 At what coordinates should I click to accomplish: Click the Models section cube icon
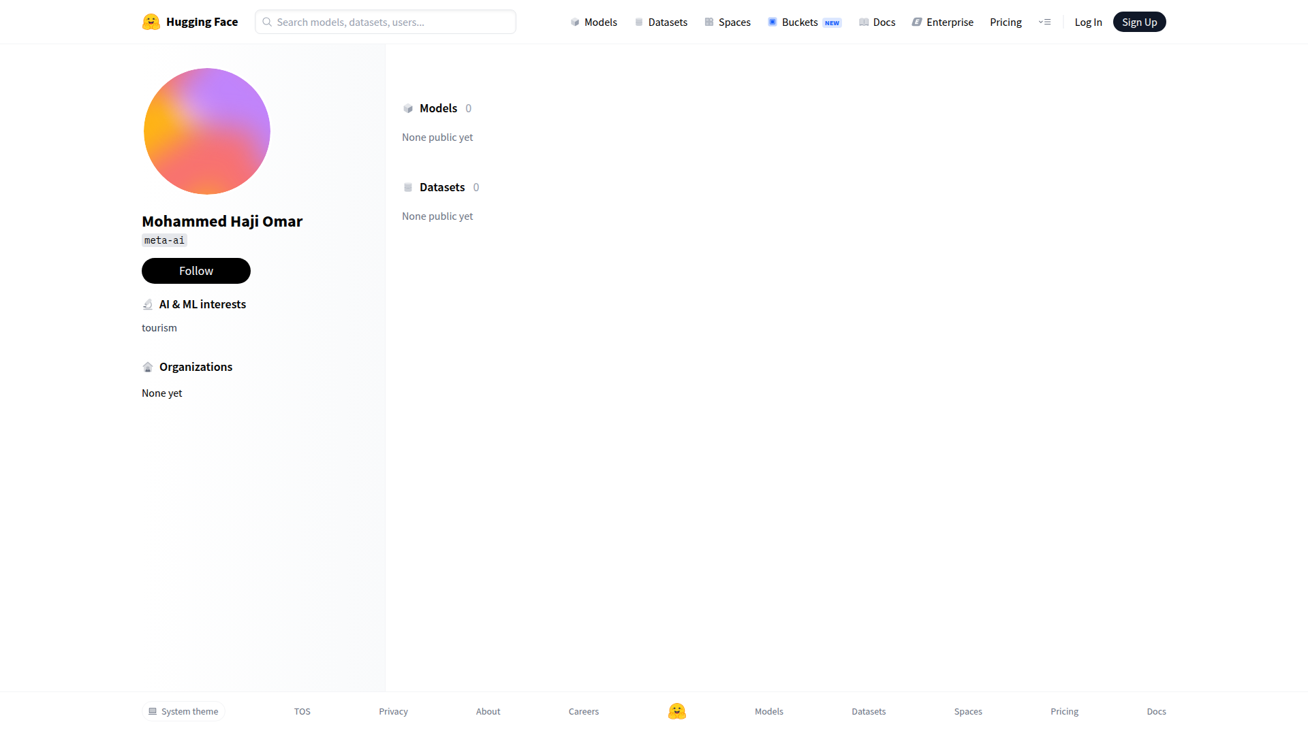point(408,108)
